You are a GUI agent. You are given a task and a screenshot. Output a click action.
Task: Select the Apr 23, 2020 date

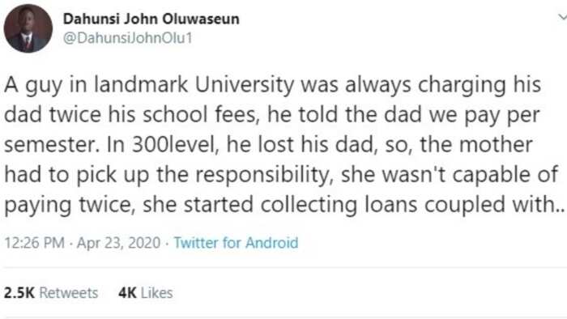point(118,242)
